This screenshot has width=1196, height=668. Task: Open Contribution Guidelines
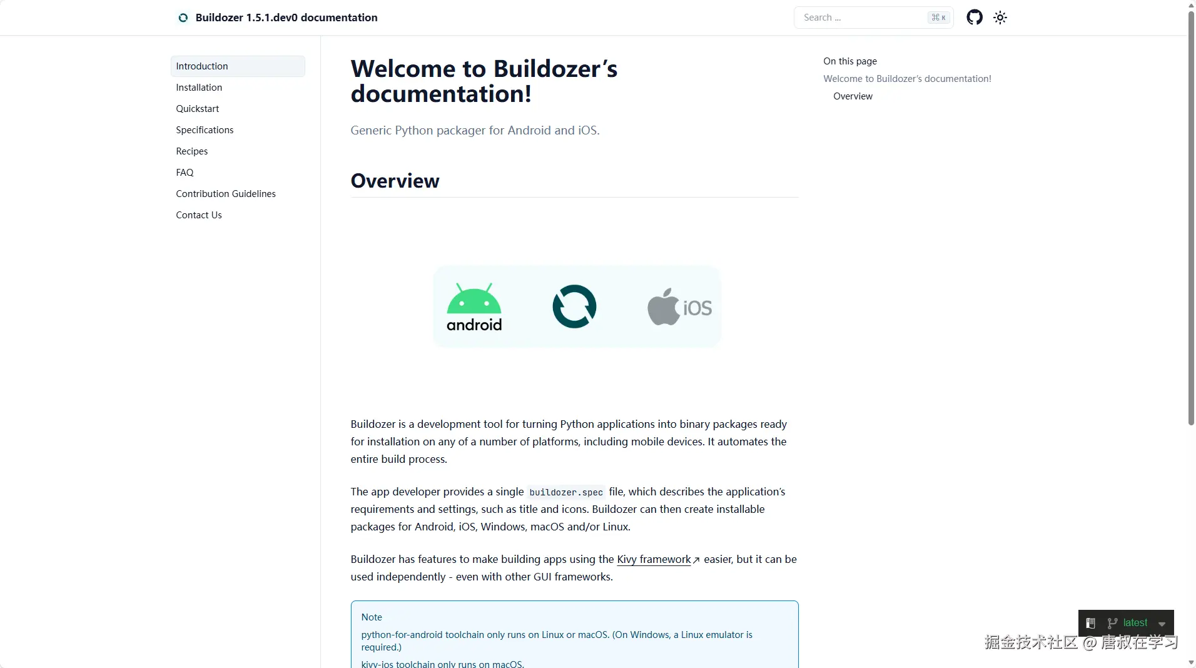[x=226, y=194]
